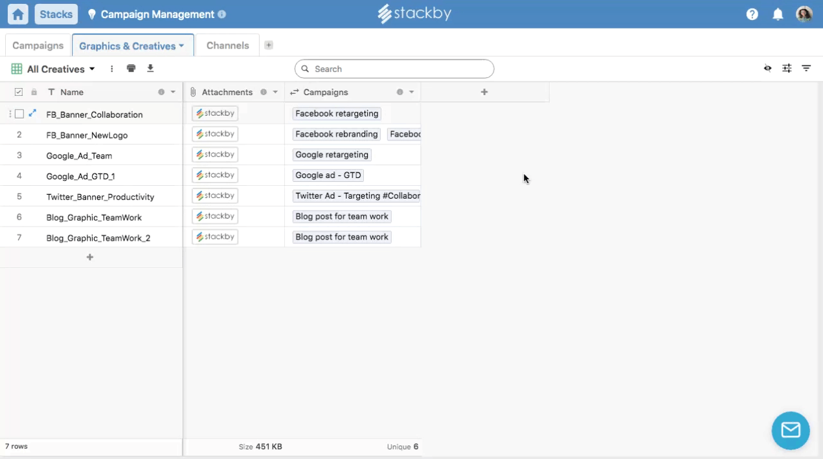The height and width of the screenshot is (459, 823).
Task: Click the lightbulb icon beside Campaign Management
Action: click(91, 14)
